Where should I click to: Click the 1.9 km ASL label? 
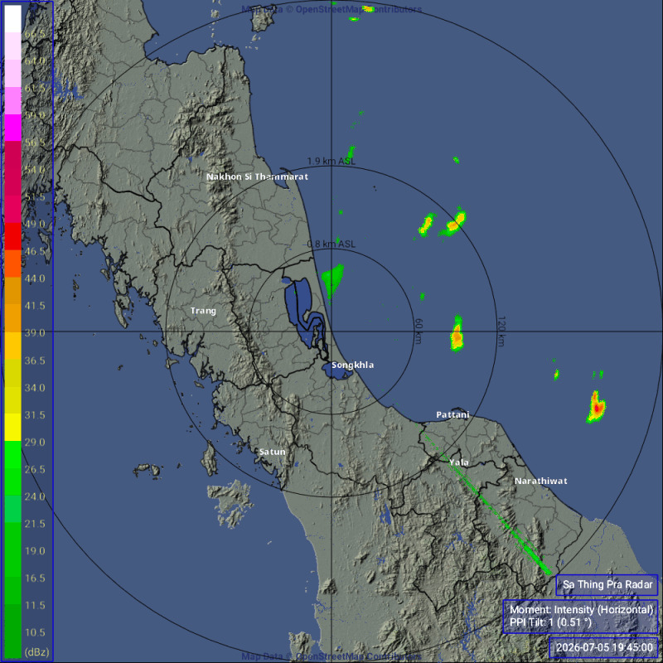[331, 161]
